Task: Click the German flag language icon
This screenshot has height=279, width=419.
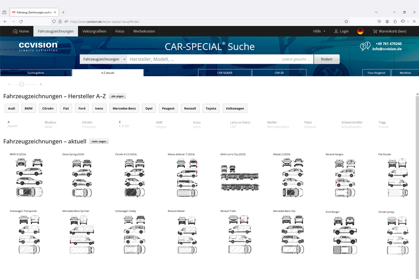Action: [360, 31]
